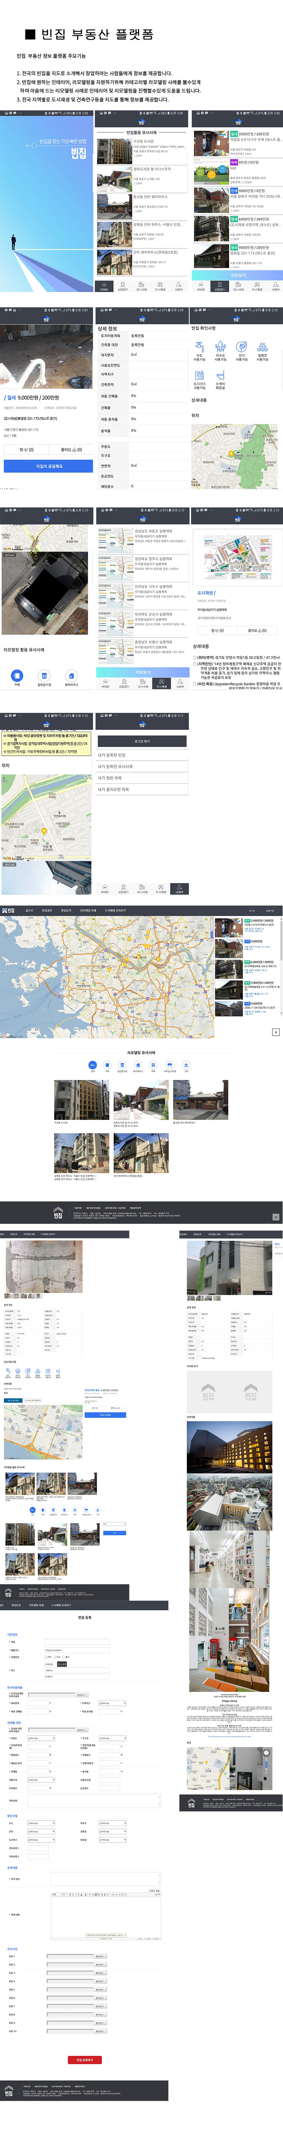Tap HOME nav icon on 로그인 하기 screen
This screenshot has height=2129, width=283.
tap(105, 889)
